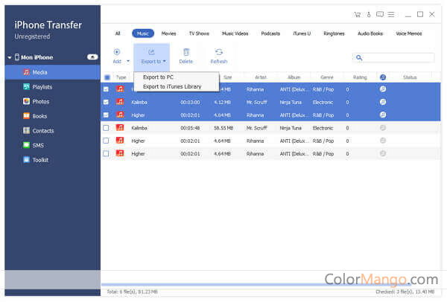Click the Delete trash icon
447x302 pixels.
tap(186, 52)
